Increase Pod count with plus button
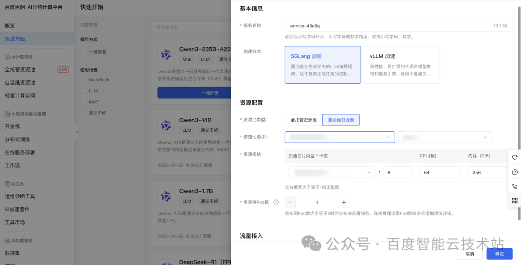This screenshot has height=265, width=521. pyautogui.click(x=343, y=202)
